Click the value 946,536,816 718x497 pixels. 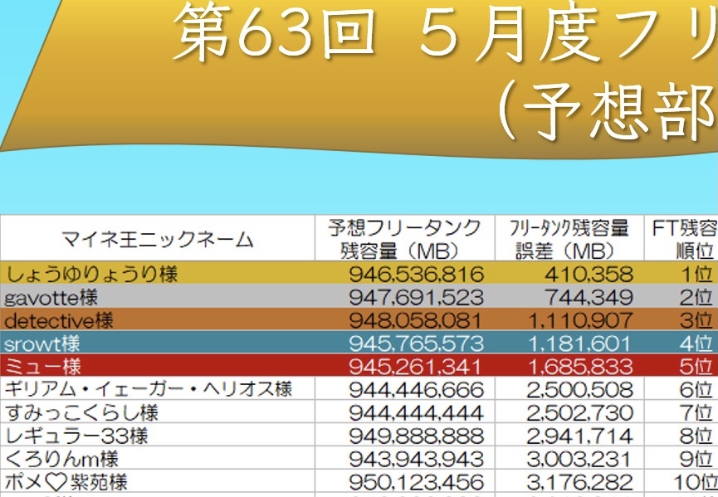coord(416,274)
